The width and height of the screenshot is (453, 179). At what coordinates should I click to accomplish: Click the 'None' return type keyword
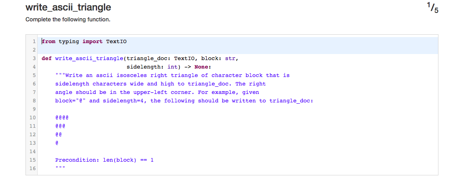[x=201, y=67]
